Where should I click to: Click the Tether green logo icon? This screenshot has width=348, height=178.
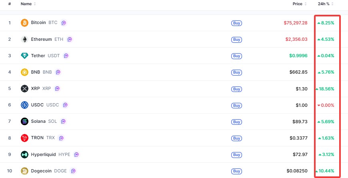[24, 56]
